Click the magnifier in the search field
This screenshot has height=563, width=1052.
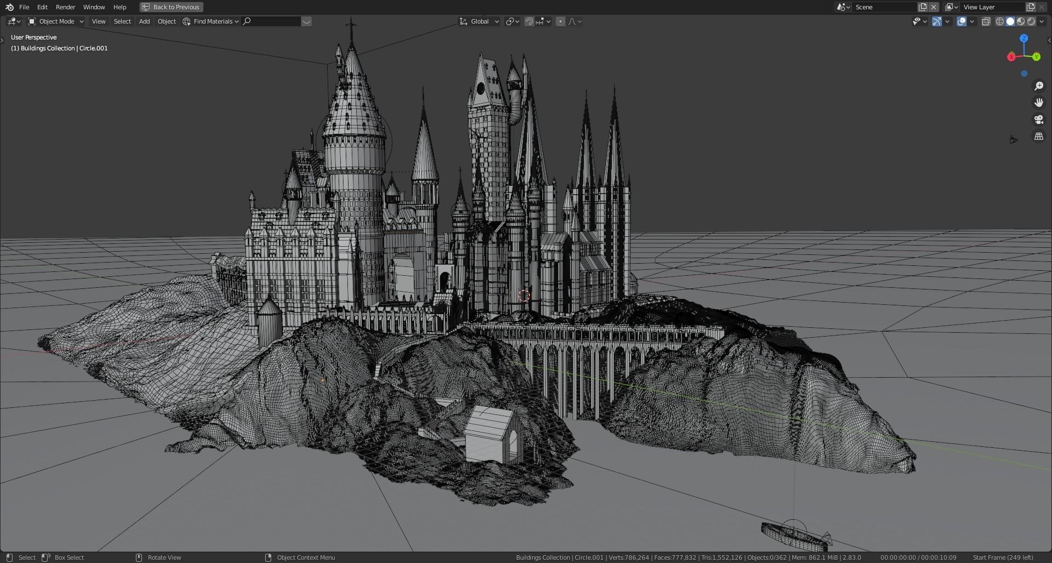247,21
